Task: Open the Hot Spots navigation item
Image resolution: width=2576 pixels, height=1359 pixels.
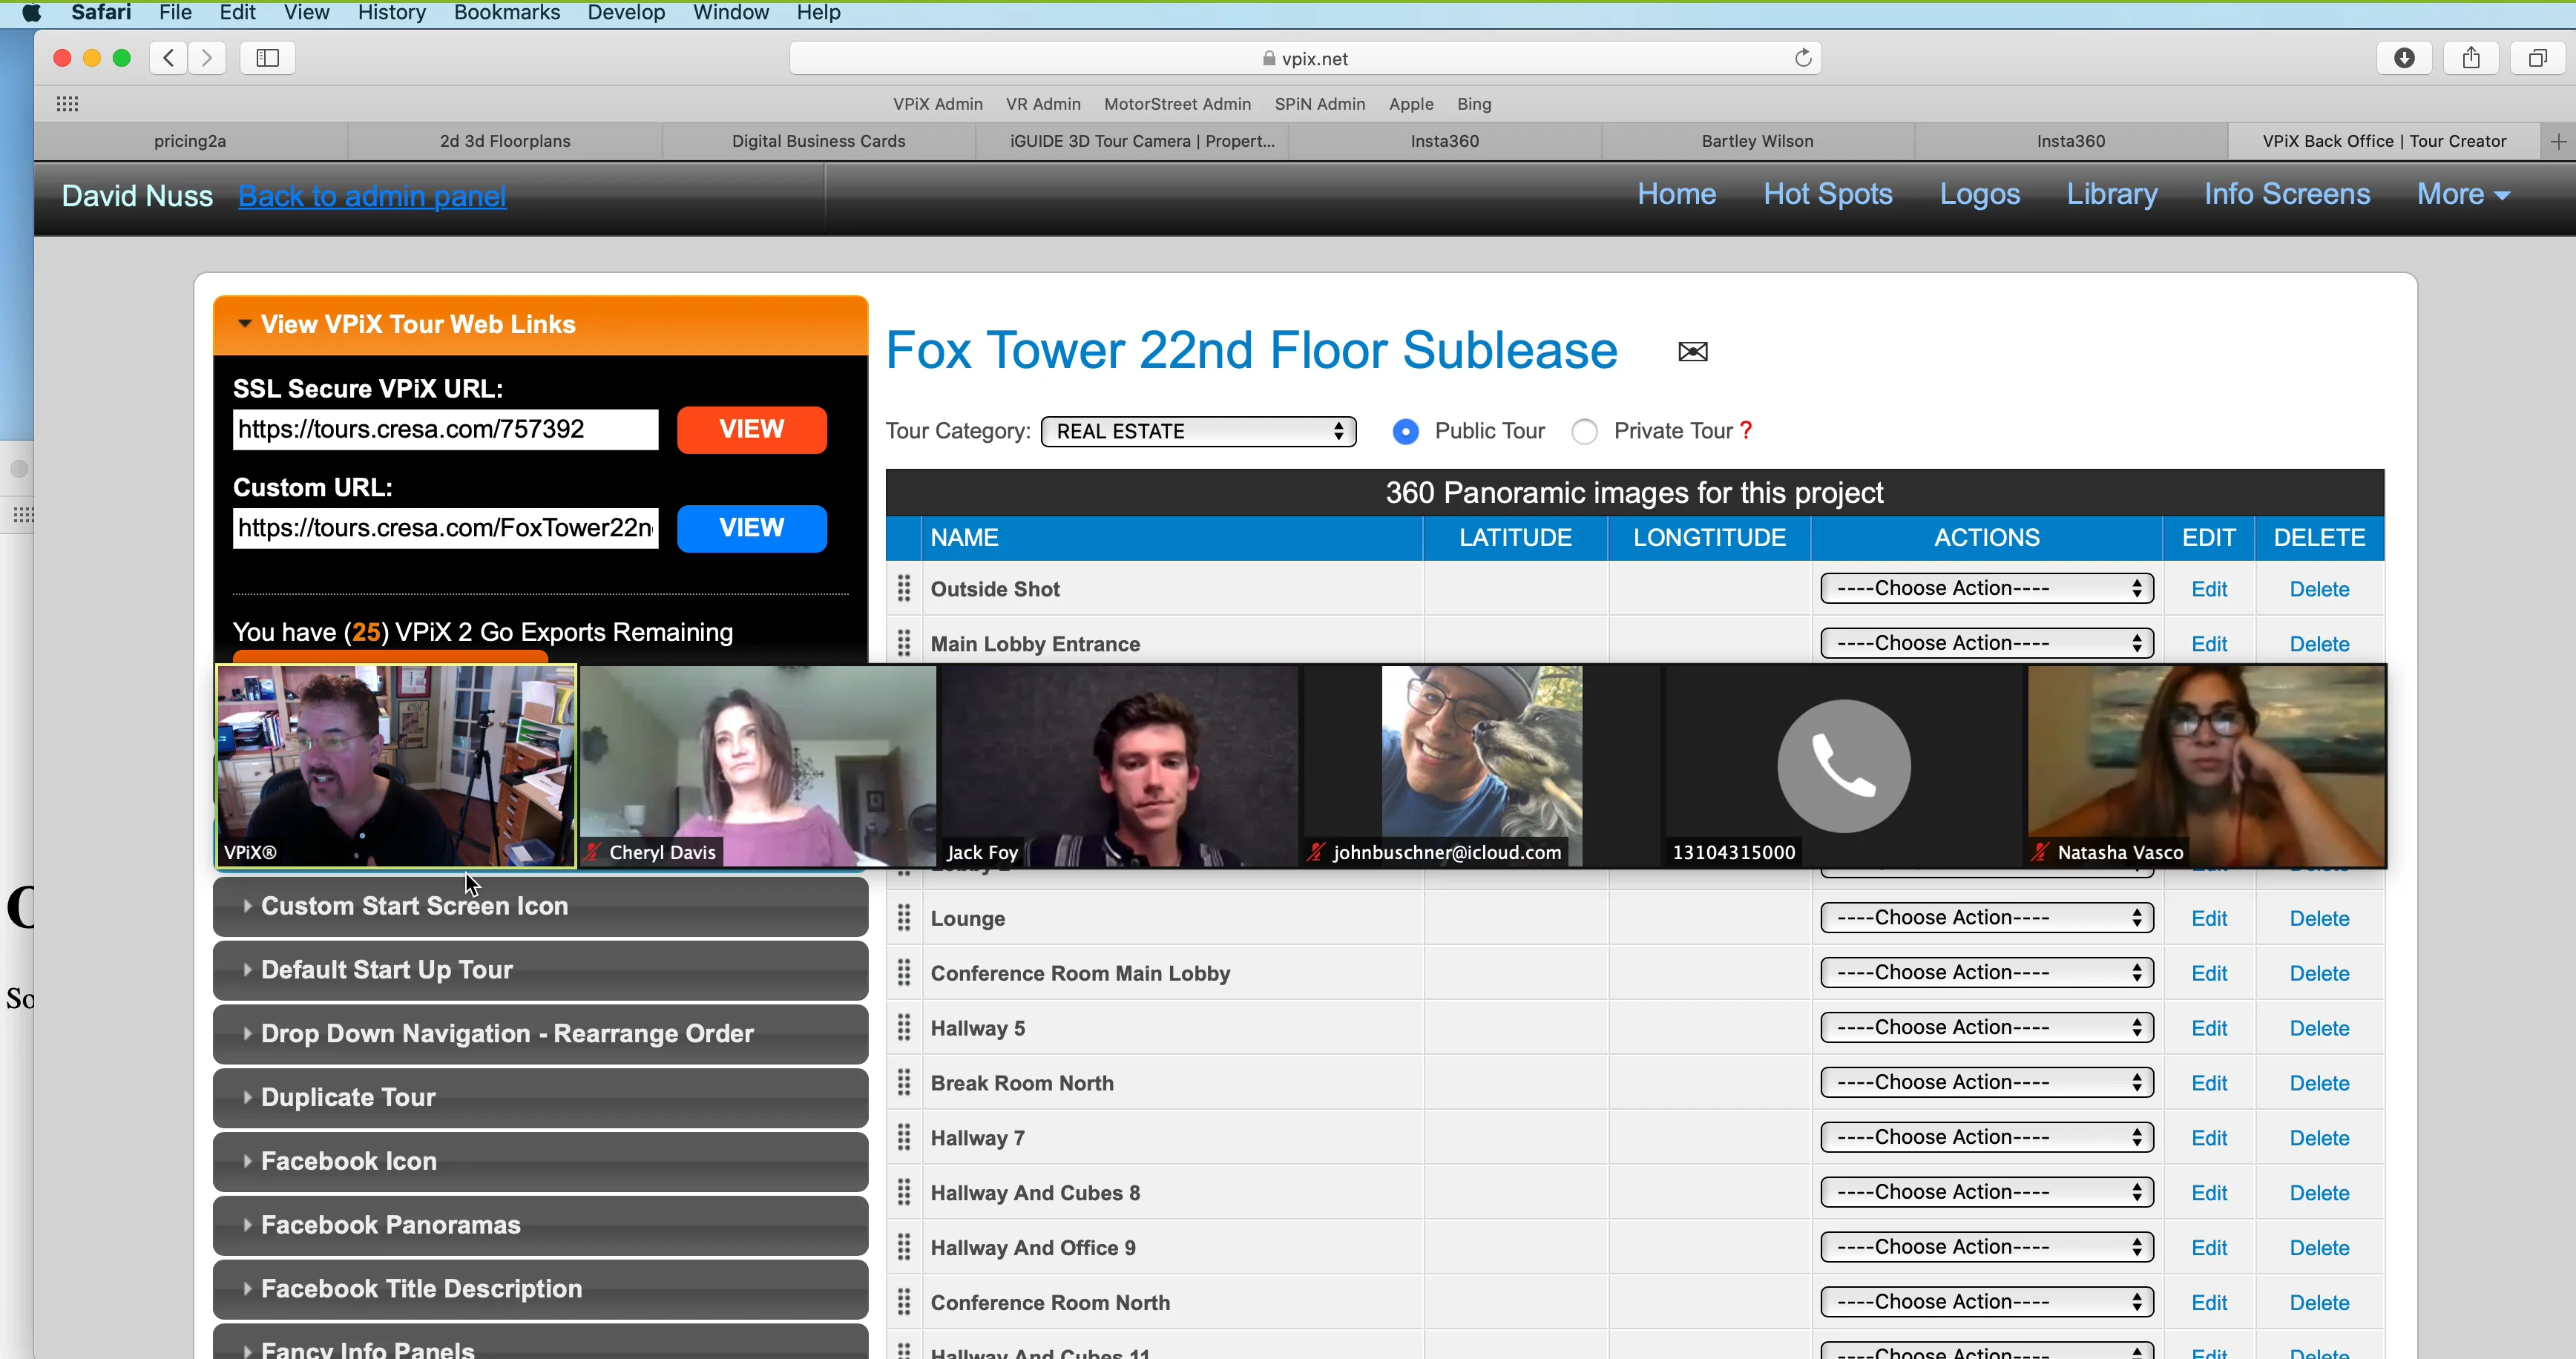Action: (1827, 195)
